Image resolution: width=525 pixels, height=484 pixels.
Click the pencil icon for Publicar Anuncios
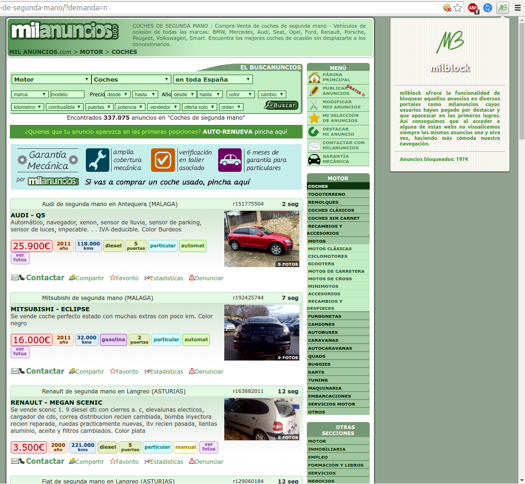[314, 91]
